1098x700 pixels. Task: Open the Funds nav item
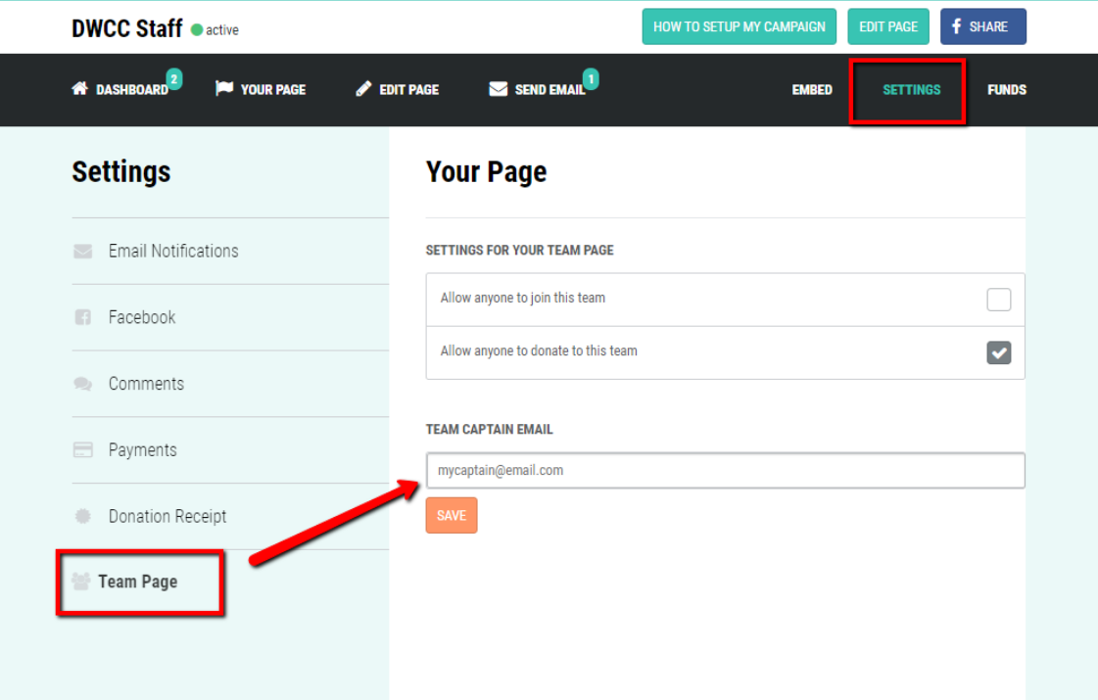tap(1006, 90)
